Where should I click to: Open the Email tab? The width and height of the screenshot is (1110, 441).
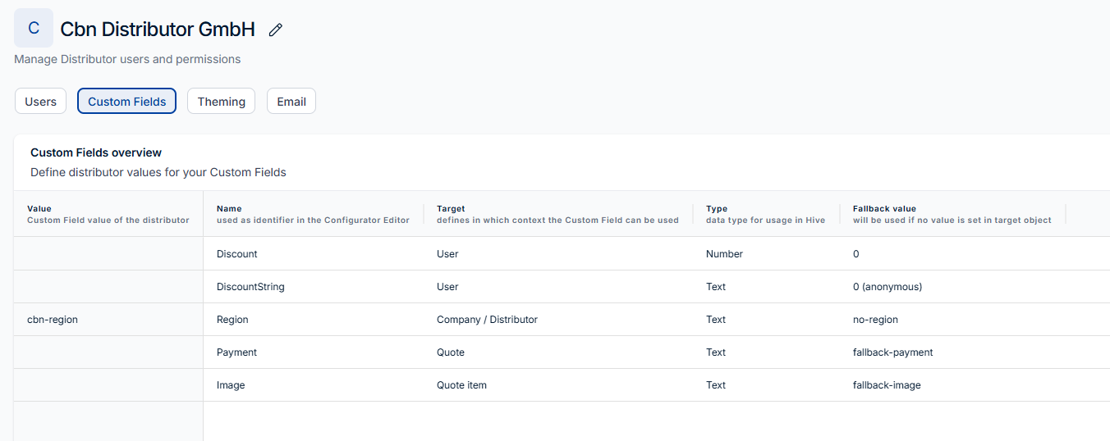point(291,102)
